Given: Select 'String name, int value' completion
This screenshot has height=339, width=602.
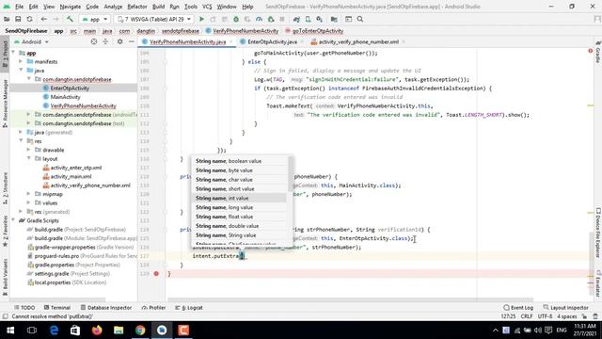Looking at the screenshot, I should [x=239, y=198].
